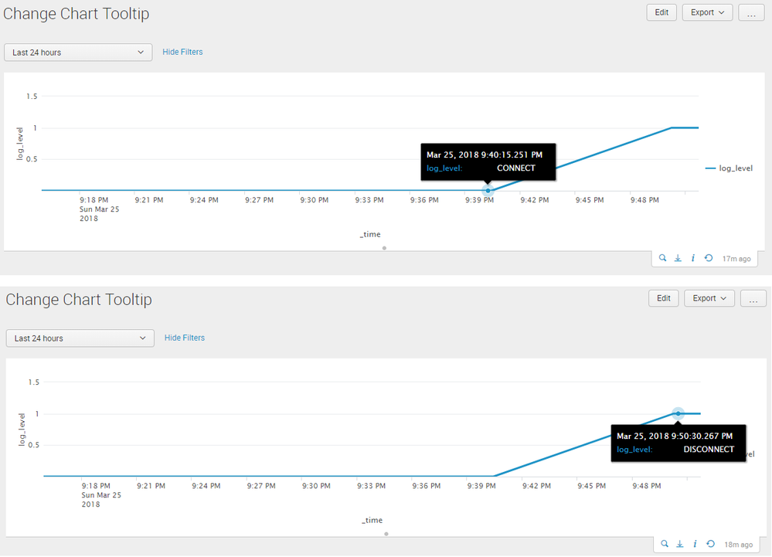Click Hide Filters link in top dashboard
Image resolution: width=772 pixels, height=557 pixels.
[182, 52]
